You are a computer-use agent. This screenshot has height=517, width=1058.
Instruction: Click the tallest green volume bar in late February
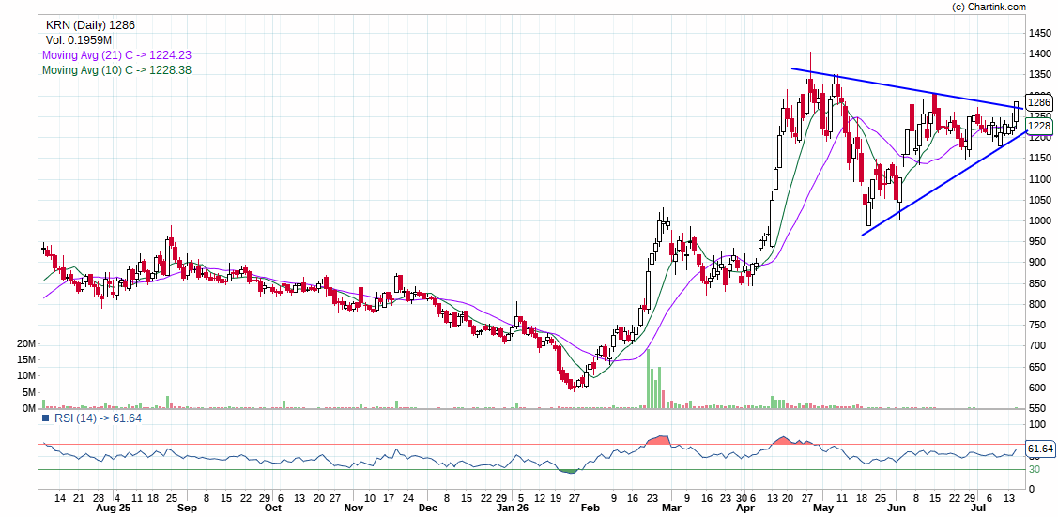point(649,379)
